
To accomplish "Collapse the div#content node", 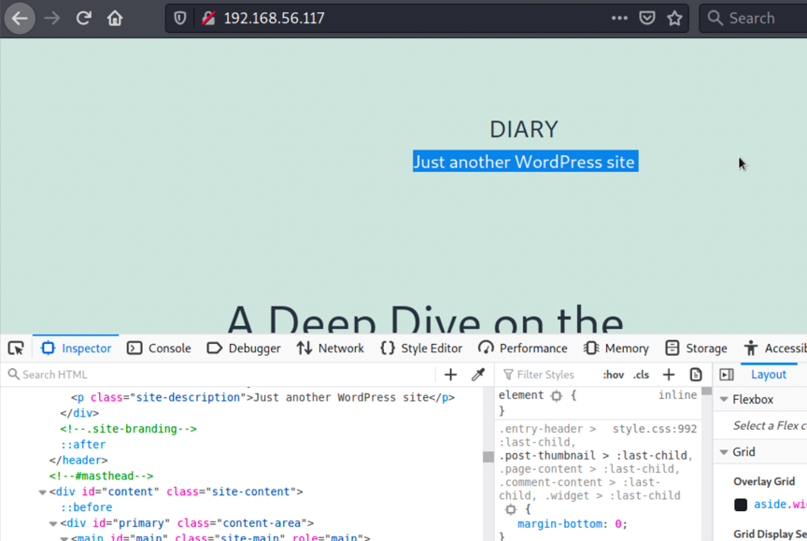I will (43, 492).
